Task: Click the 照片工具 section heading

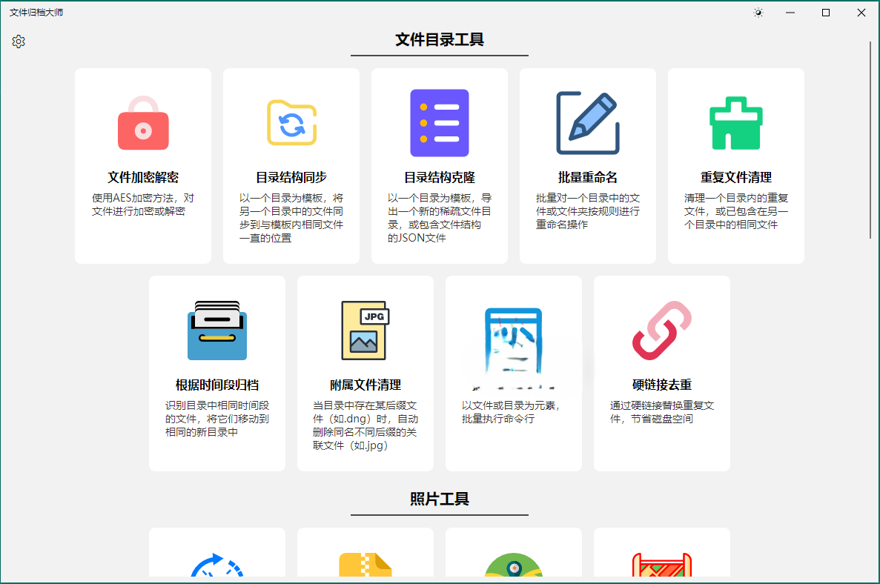Action: click(440, 499)
